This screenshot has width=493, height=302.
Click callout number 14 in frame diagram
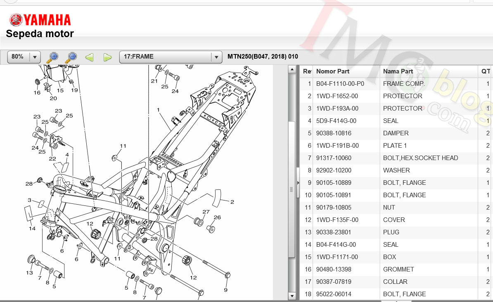32,229
